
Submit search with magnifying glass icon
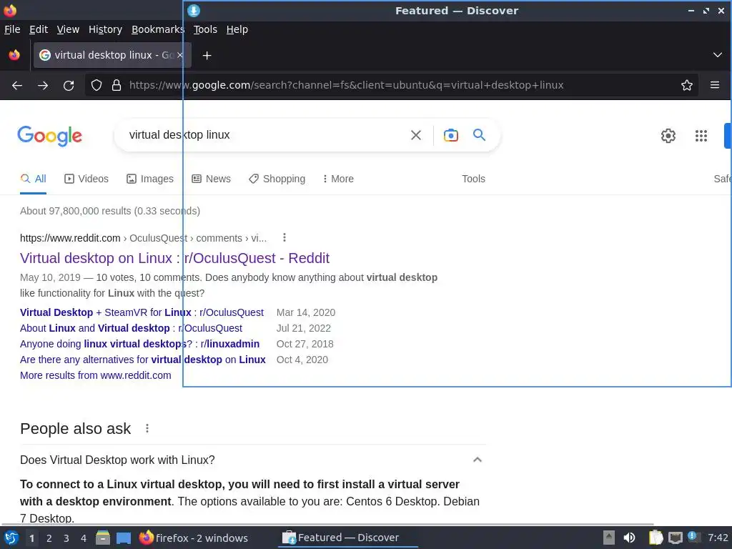pos(479,135)
